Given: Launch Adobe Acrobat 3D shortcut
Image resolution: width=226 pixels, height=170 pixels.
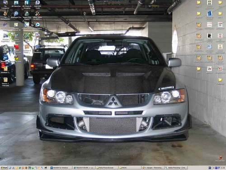Looking at the screenshot, I should 16,27.
